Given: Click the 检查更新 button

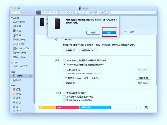Looking at the screenshot, I should click(x=70, y=50).
